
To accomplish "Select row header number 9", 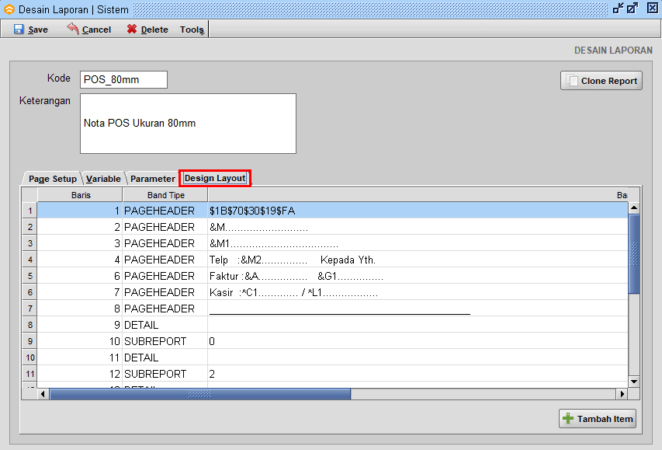I will coord(29,341).
